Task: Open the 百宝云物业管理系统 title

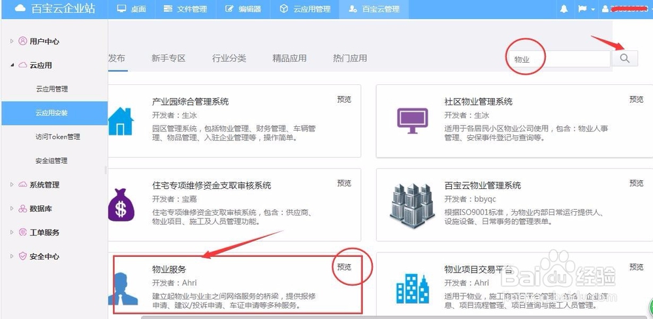Action: tap(483, 185)
